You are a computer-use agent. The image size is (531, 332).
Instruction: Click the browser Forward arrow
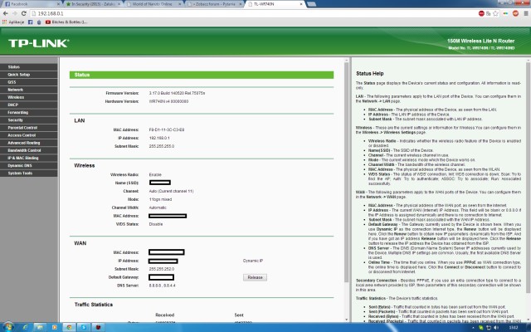[15, 13]
